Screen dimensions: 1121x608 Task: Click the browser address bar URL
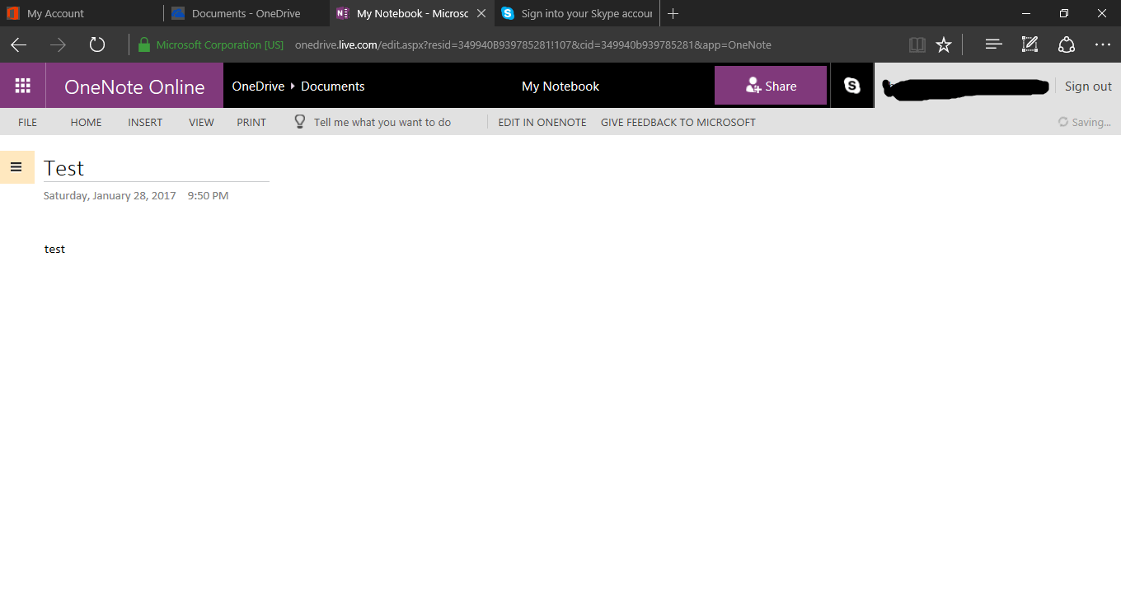(x=533, y=44)
